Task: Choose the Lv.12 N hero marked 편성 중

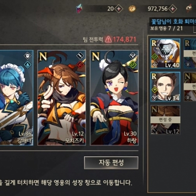Action: tap(165, 120)
